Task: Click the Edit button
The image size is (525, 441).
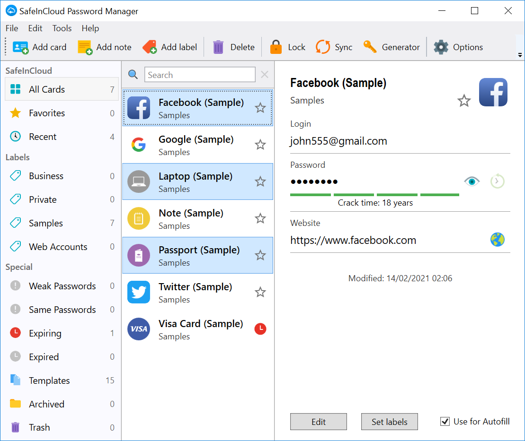Action: pos(319,422)
